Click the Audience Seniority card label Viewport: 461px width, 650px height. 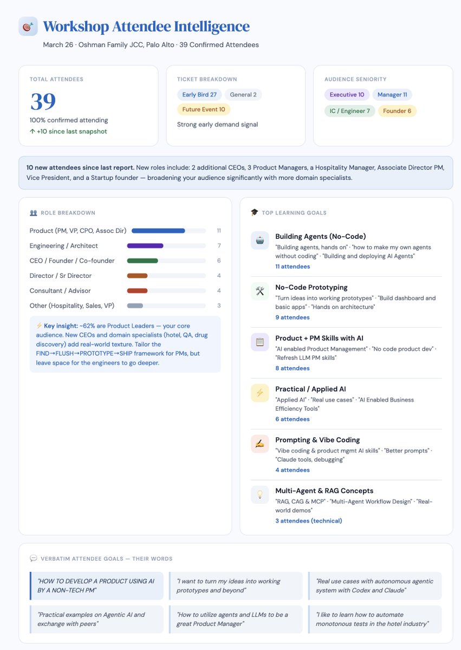(355, 79)
